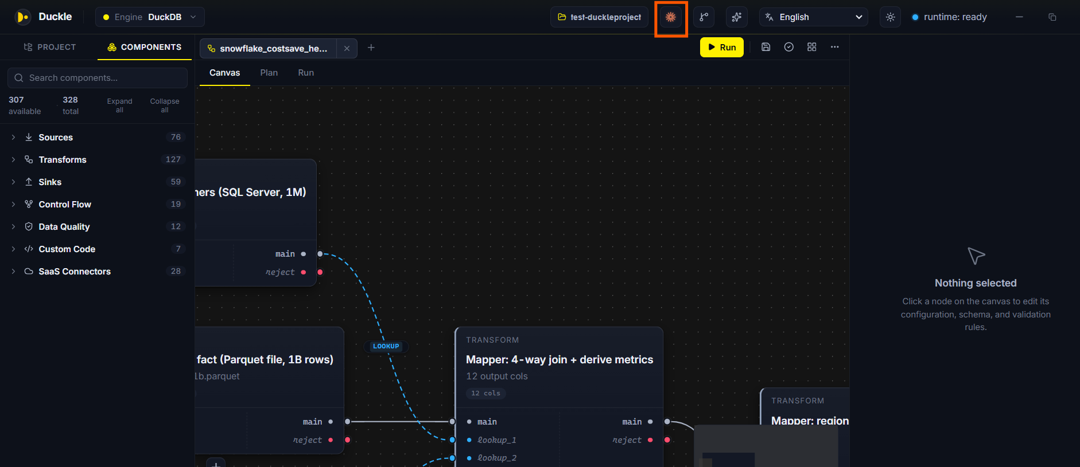Click the test-duckleproject project button
The image size is (1080, 467).
pyautogui.click(x=599, y=17)
